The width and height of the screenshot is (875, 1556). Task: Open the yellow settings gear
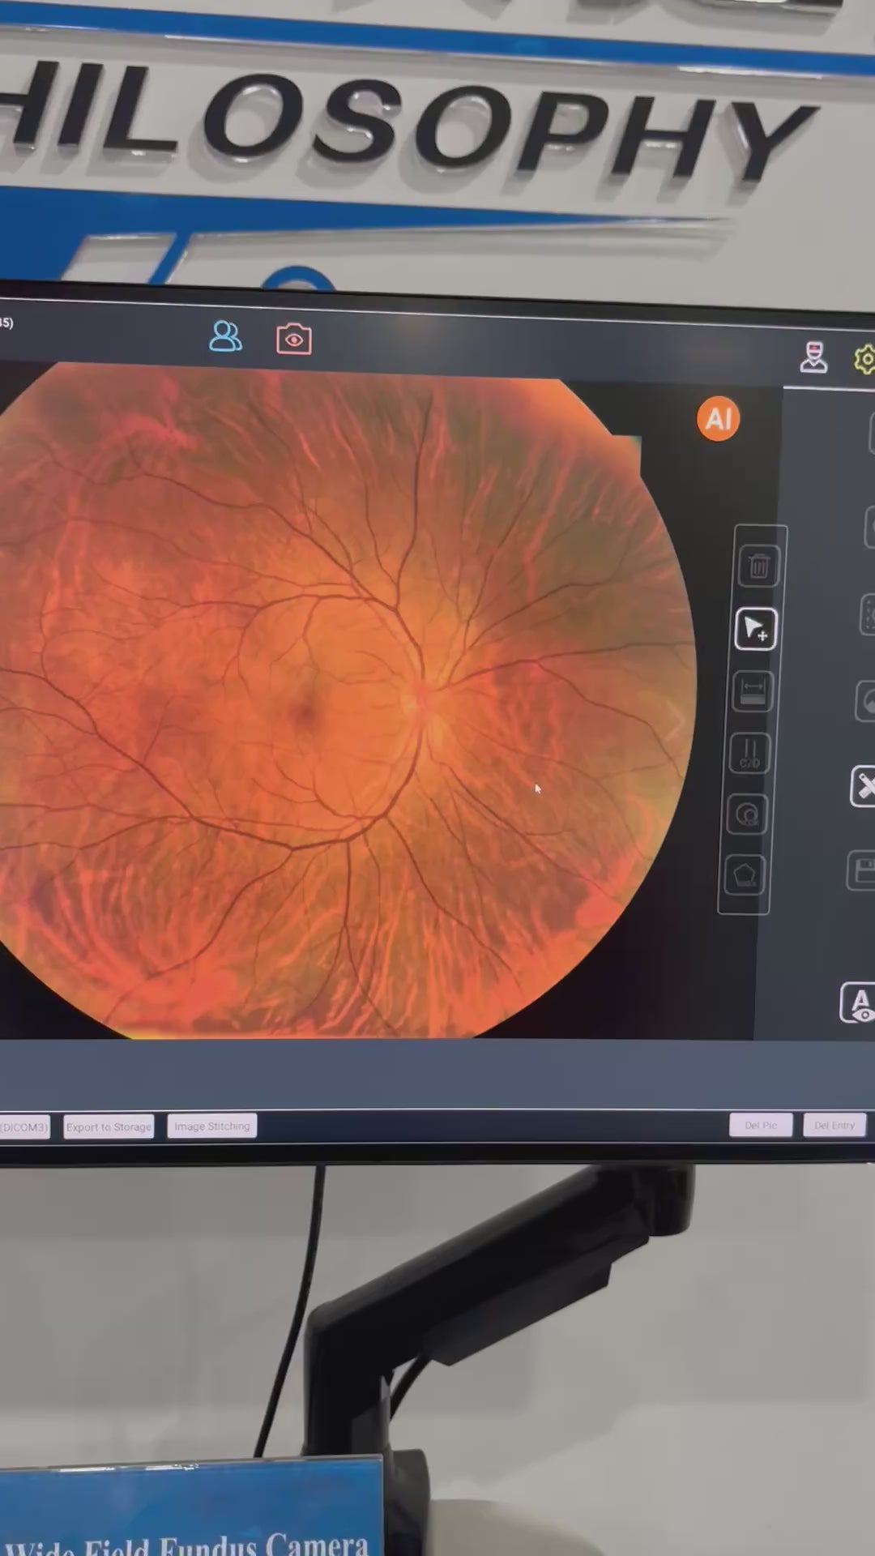[865, 358]
